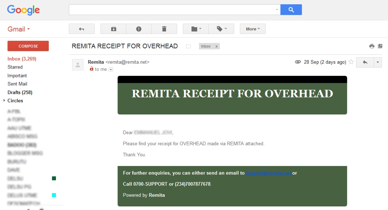This screenshot has height=210, width=388.
Task: Click 'Powered by Remita' text
Action: [144, 195]
